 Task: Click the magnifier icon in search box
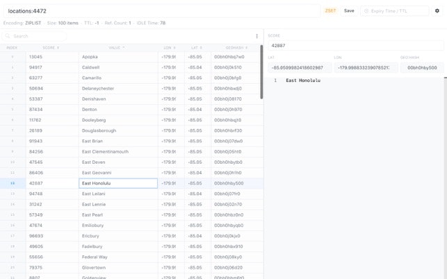(x=8, y=36)
